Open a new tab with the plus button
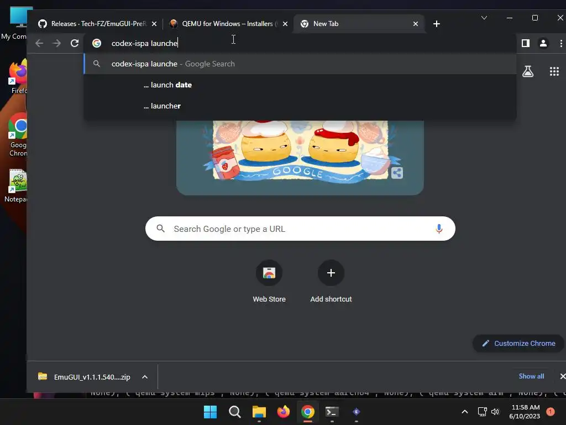The image size is (566, 425). point(437,24)
